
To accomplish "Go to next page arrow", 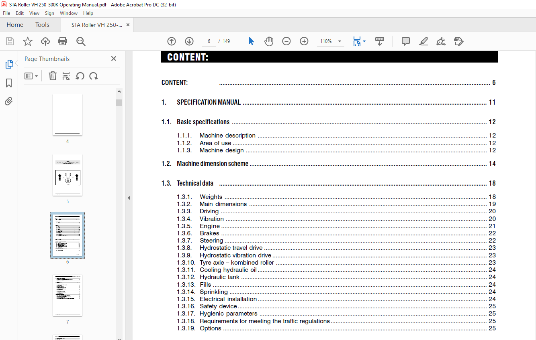I will pyautogui.click(x=189, y=41).
